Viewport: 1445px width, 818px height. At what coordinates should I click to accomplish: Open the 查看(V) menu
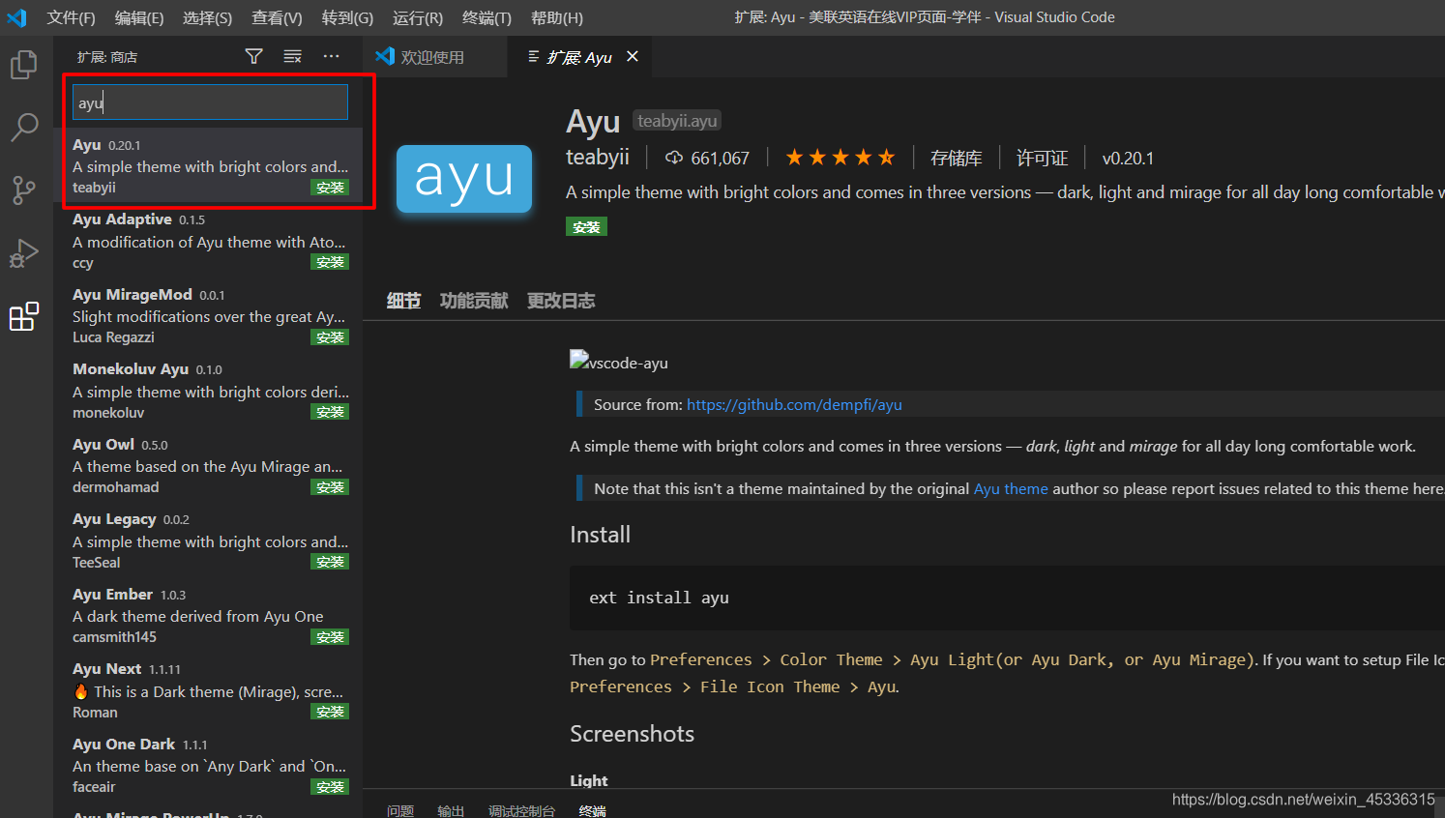point(277,17)
